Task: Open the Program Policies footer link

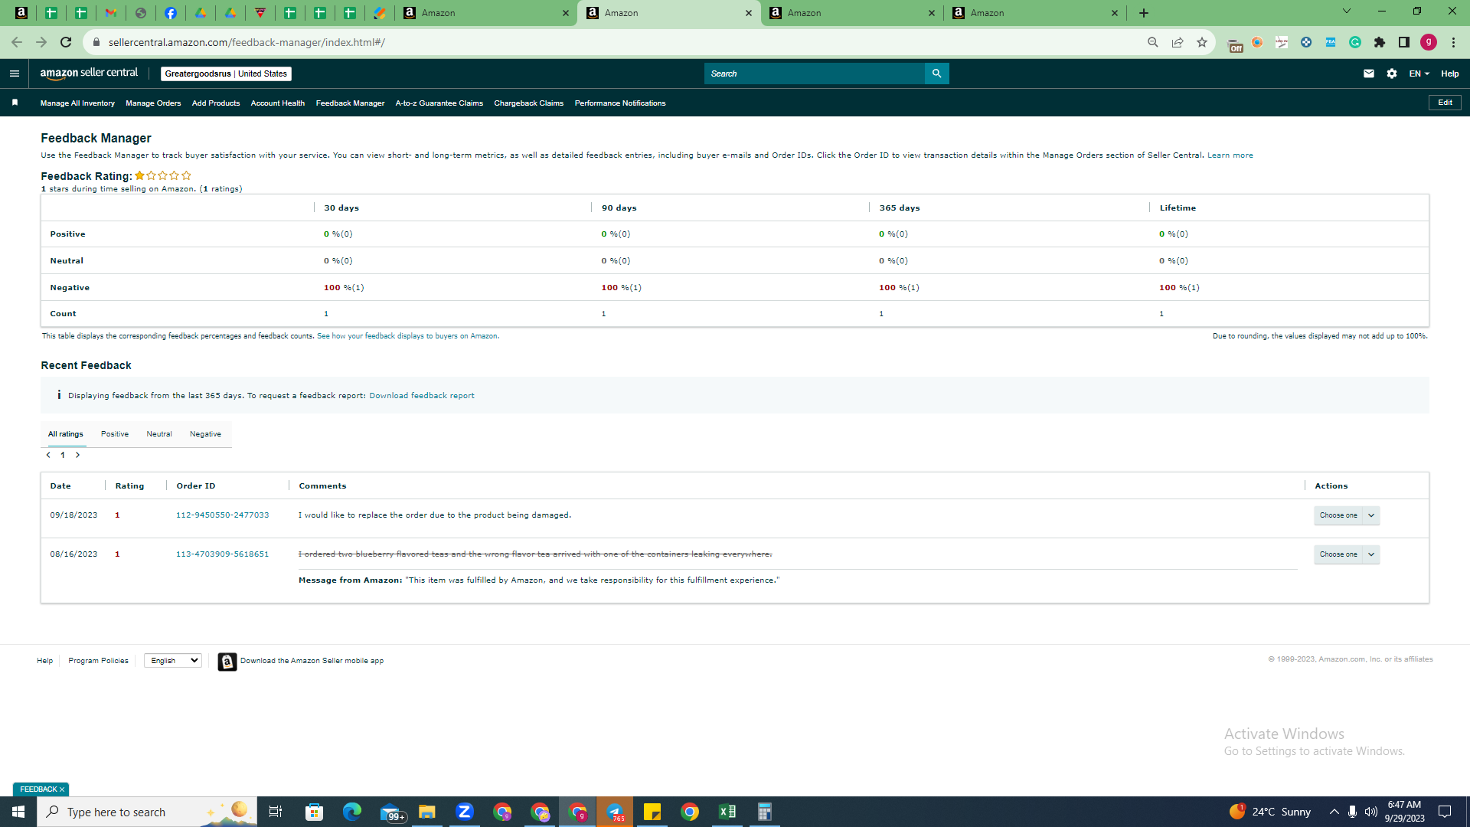Action: 99,661
